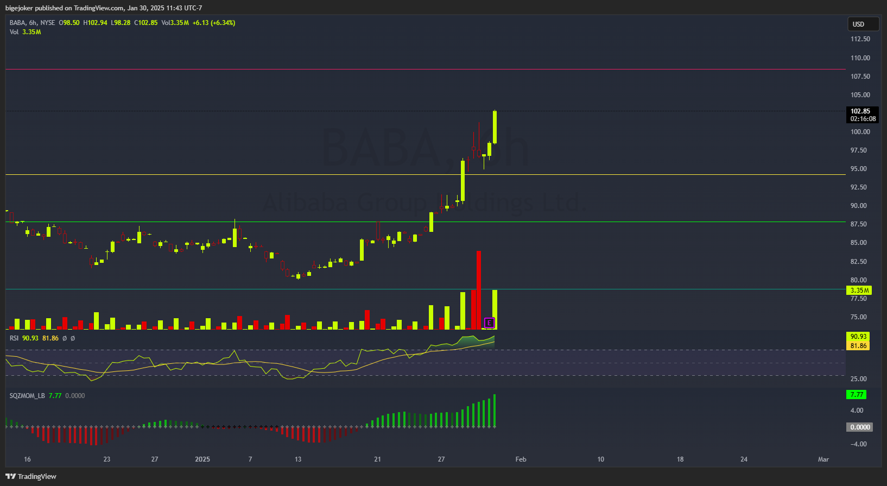
Task: Click the 87.50 price axis label
Action: (858, 224)
